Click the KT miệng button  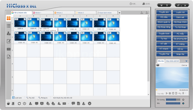[180, 44]
